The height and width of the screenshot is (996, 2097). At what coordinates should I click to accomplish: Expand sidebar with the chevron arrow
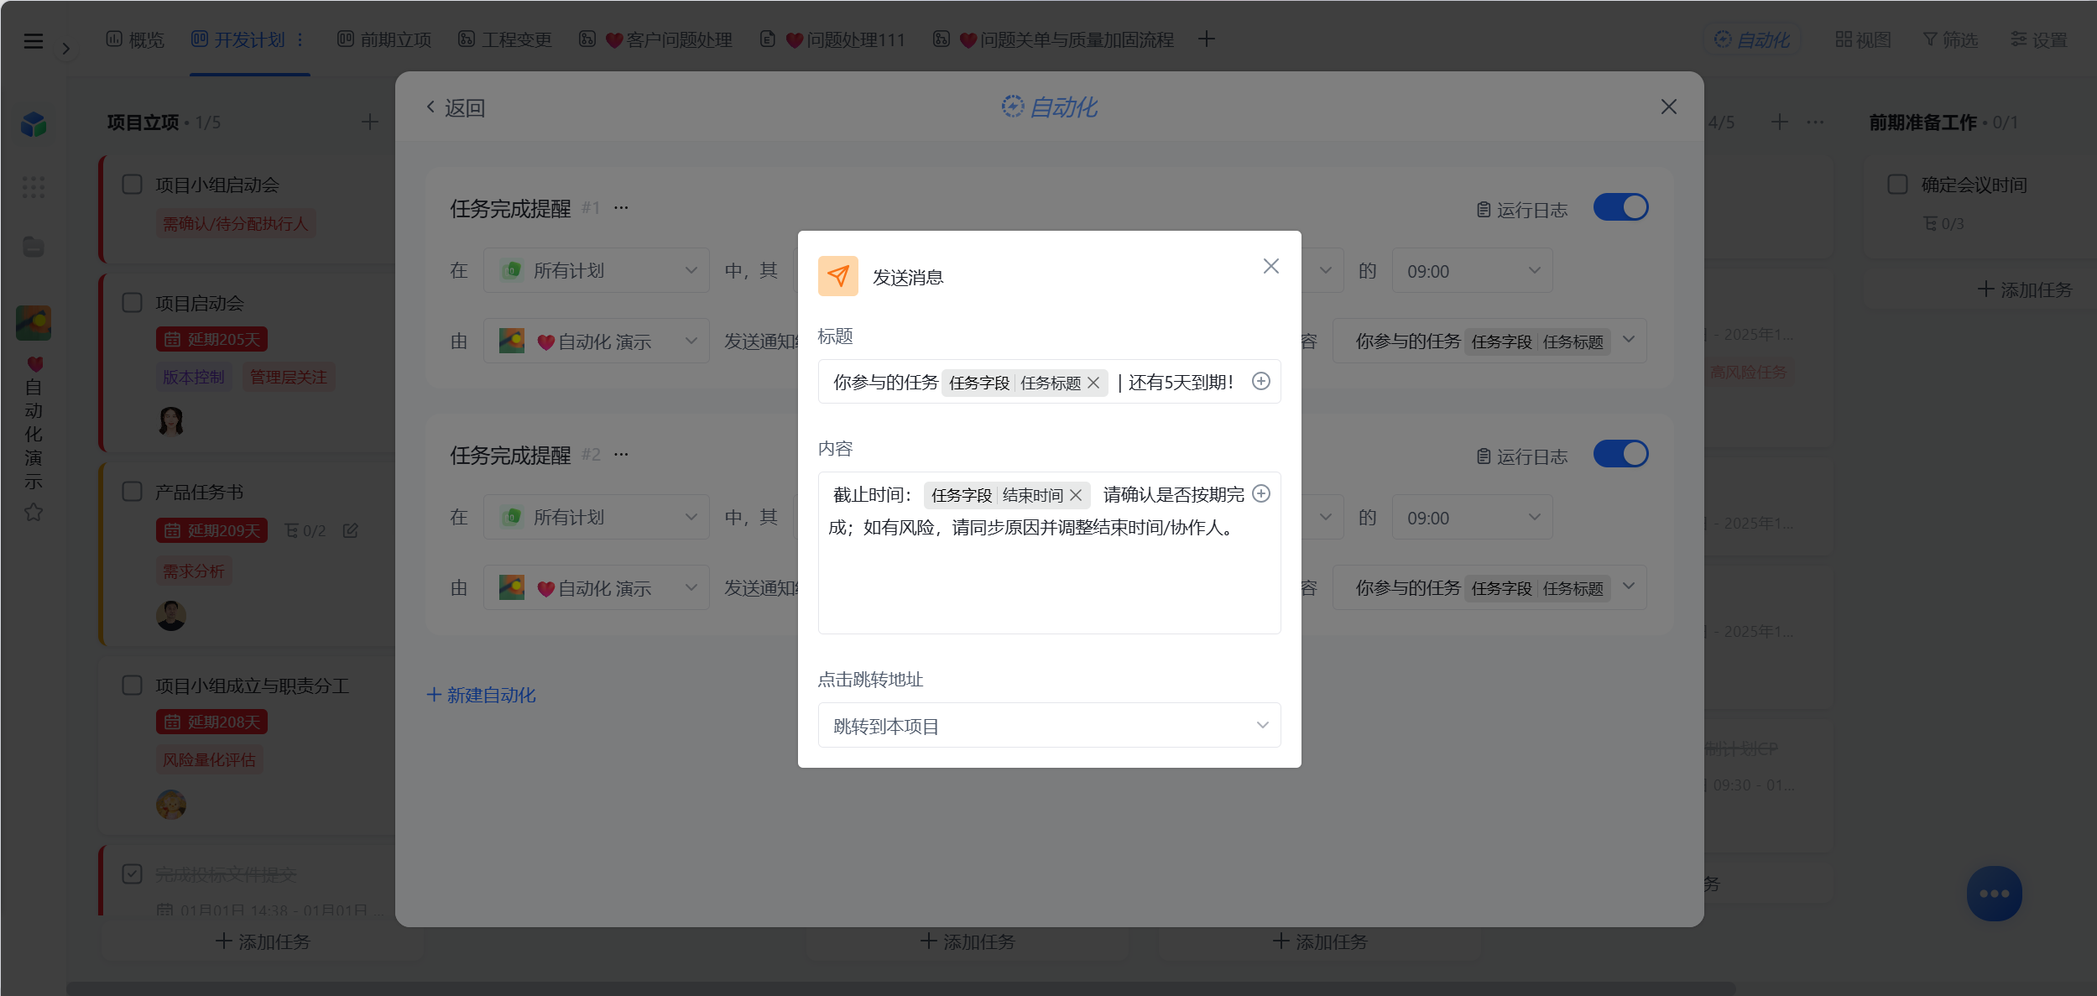(66, 49)
